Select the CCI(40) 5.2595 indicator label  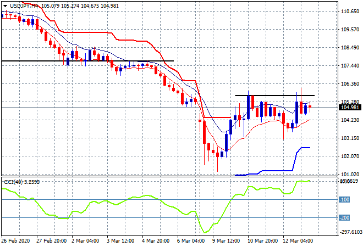(x=22, y=182)
